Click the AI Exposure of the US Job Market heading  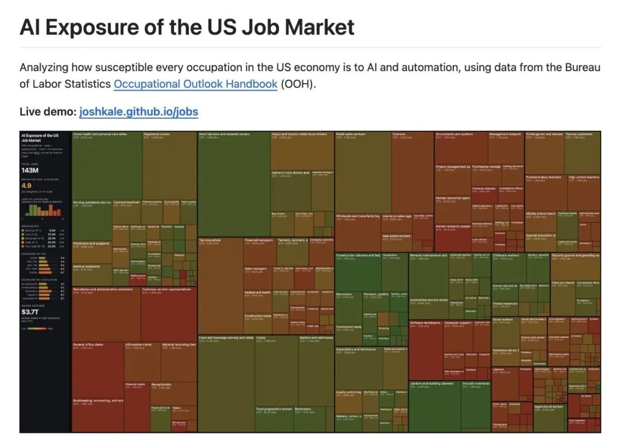coord(187,27)
